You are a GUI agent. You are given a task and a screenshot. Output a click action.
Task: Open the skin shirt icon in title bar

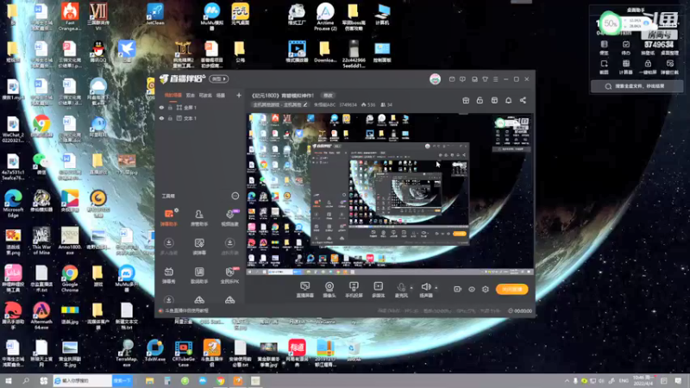tap(485, 79)
